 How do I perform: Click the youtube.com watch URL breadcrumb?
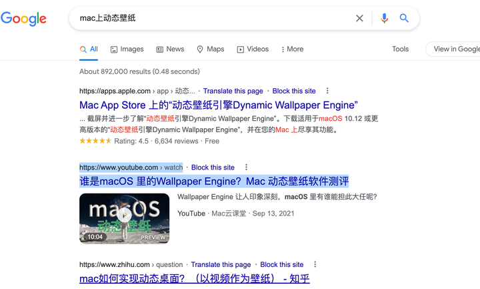(x=131, y=168)
